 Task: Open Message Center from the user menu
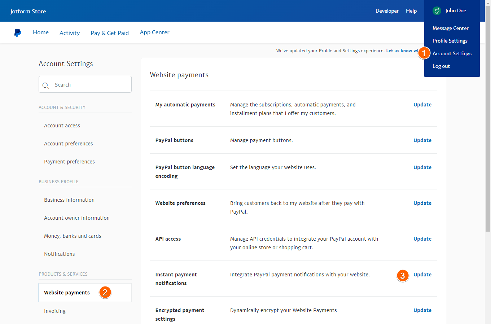450,28
